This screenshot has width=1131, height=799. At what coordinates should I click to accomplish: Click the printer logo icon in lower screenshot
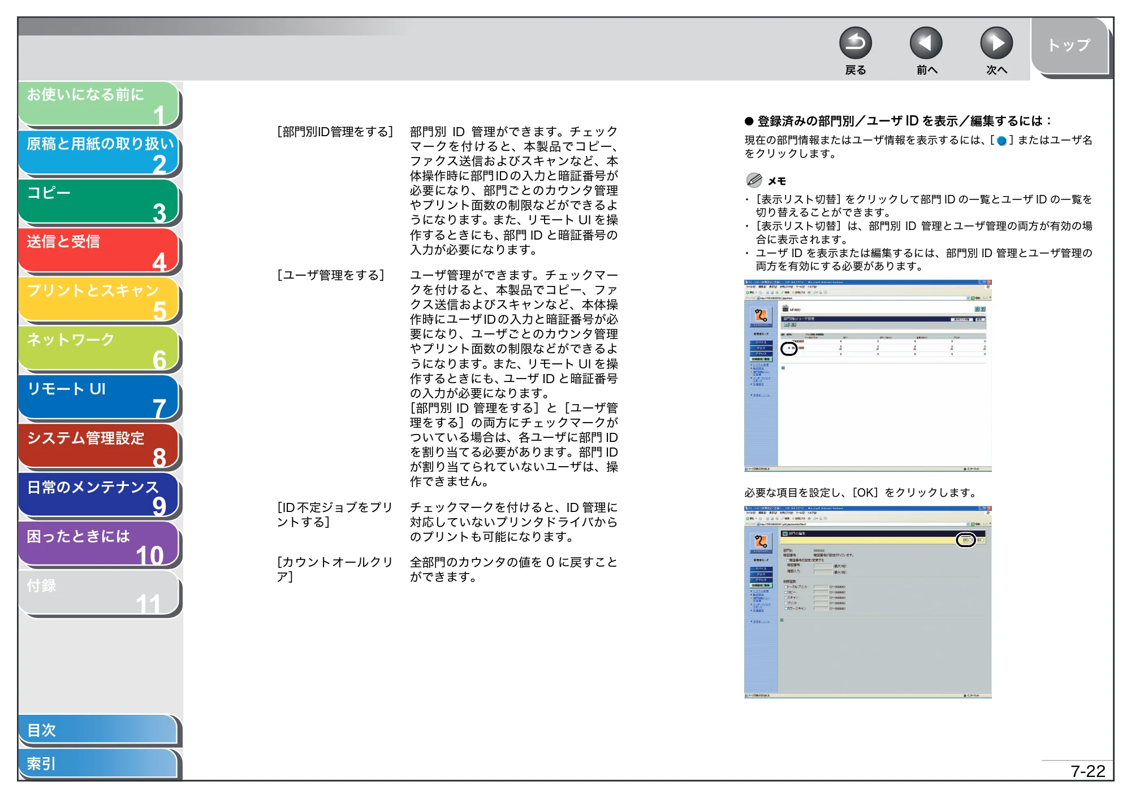pos(761,542)
